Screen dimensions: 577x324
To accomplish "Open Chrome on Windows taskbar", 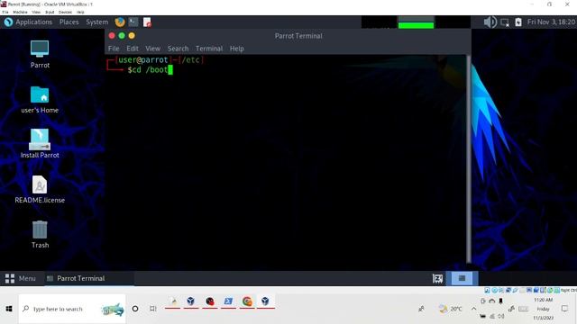I will [x=247, y=301].
